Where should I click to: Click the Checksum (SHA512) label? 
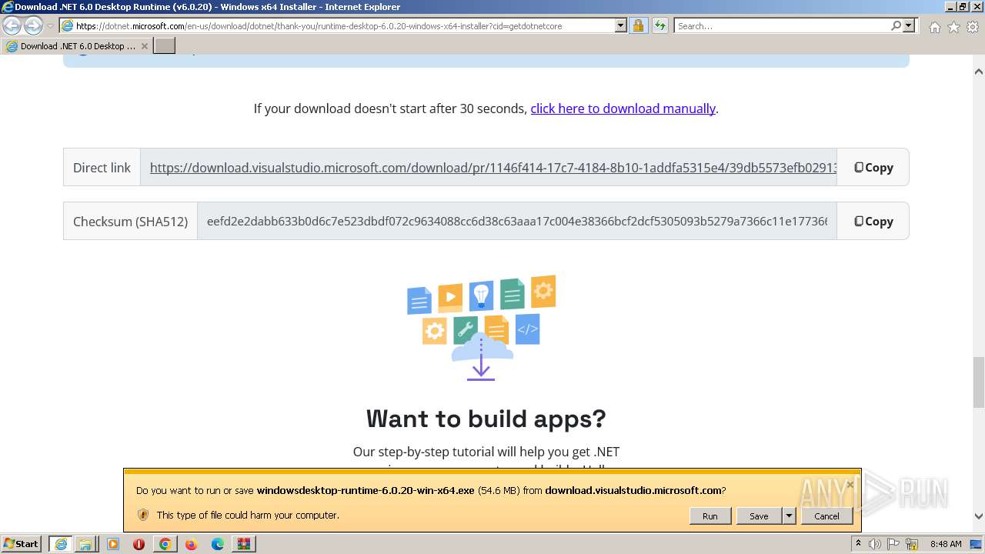pyautogui.click(x=130, y=222)
